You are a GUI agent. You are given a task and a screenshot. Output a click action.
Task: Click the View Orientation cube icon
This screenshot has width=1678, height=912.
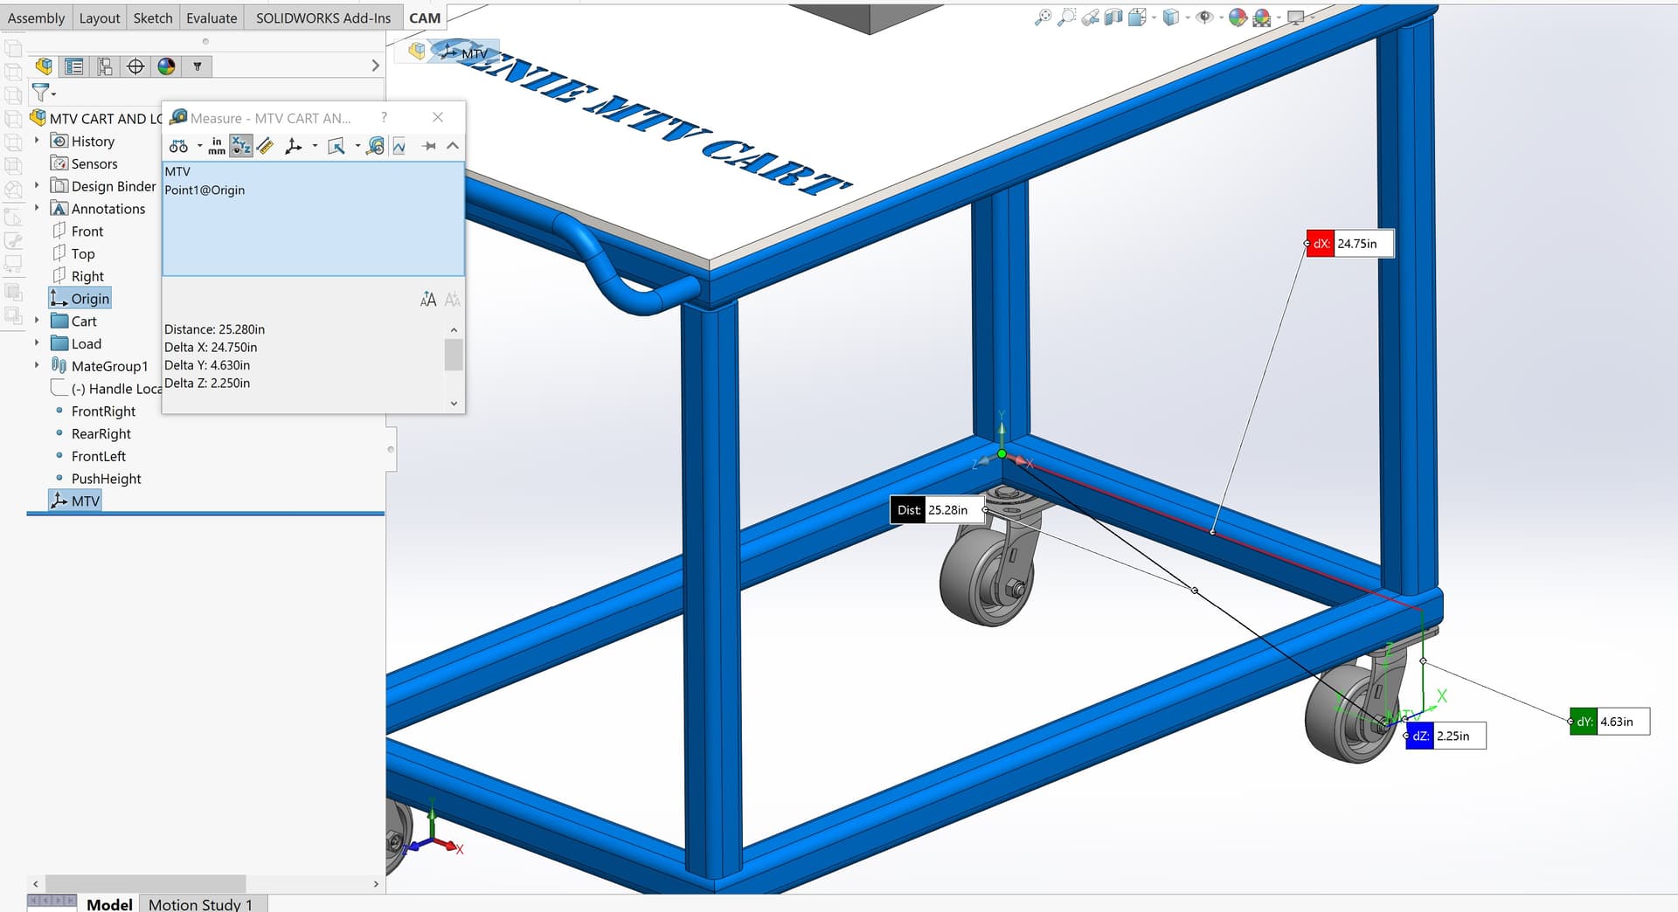1136,17
